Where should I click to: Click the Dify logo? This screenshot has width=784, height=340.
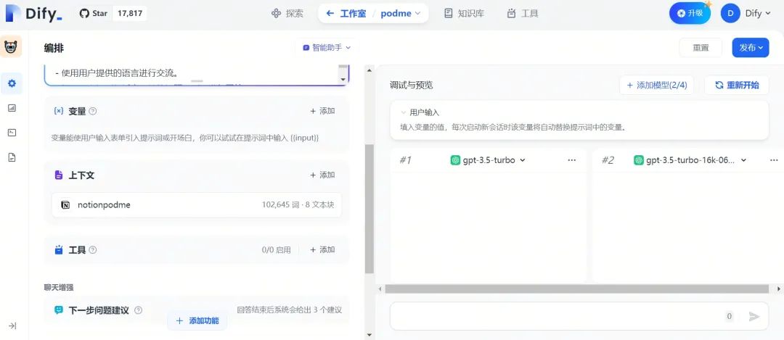(34, 14)
